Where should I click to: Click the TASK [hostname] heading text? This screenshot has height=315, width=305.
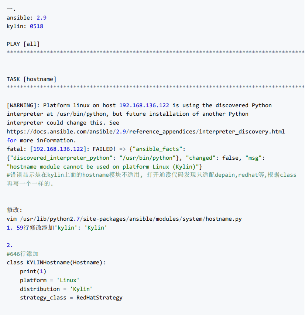coord(31,79)
